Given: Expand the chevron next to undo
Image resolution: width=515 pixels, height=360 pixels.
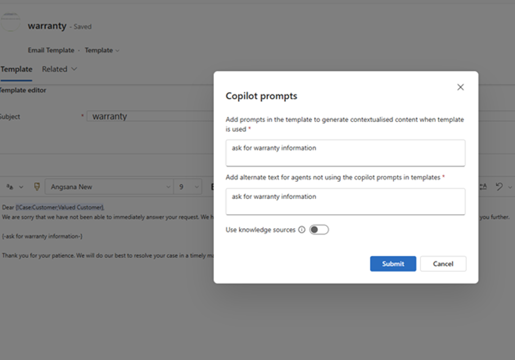Looking at the screenshot, I should pyautogui.click(x=510, y=187).
